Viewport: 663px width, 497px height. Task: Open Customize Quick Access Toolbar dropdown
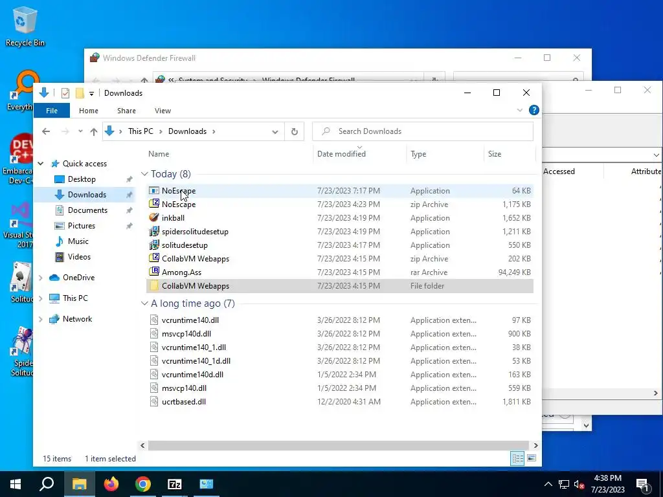pos(91,93)
